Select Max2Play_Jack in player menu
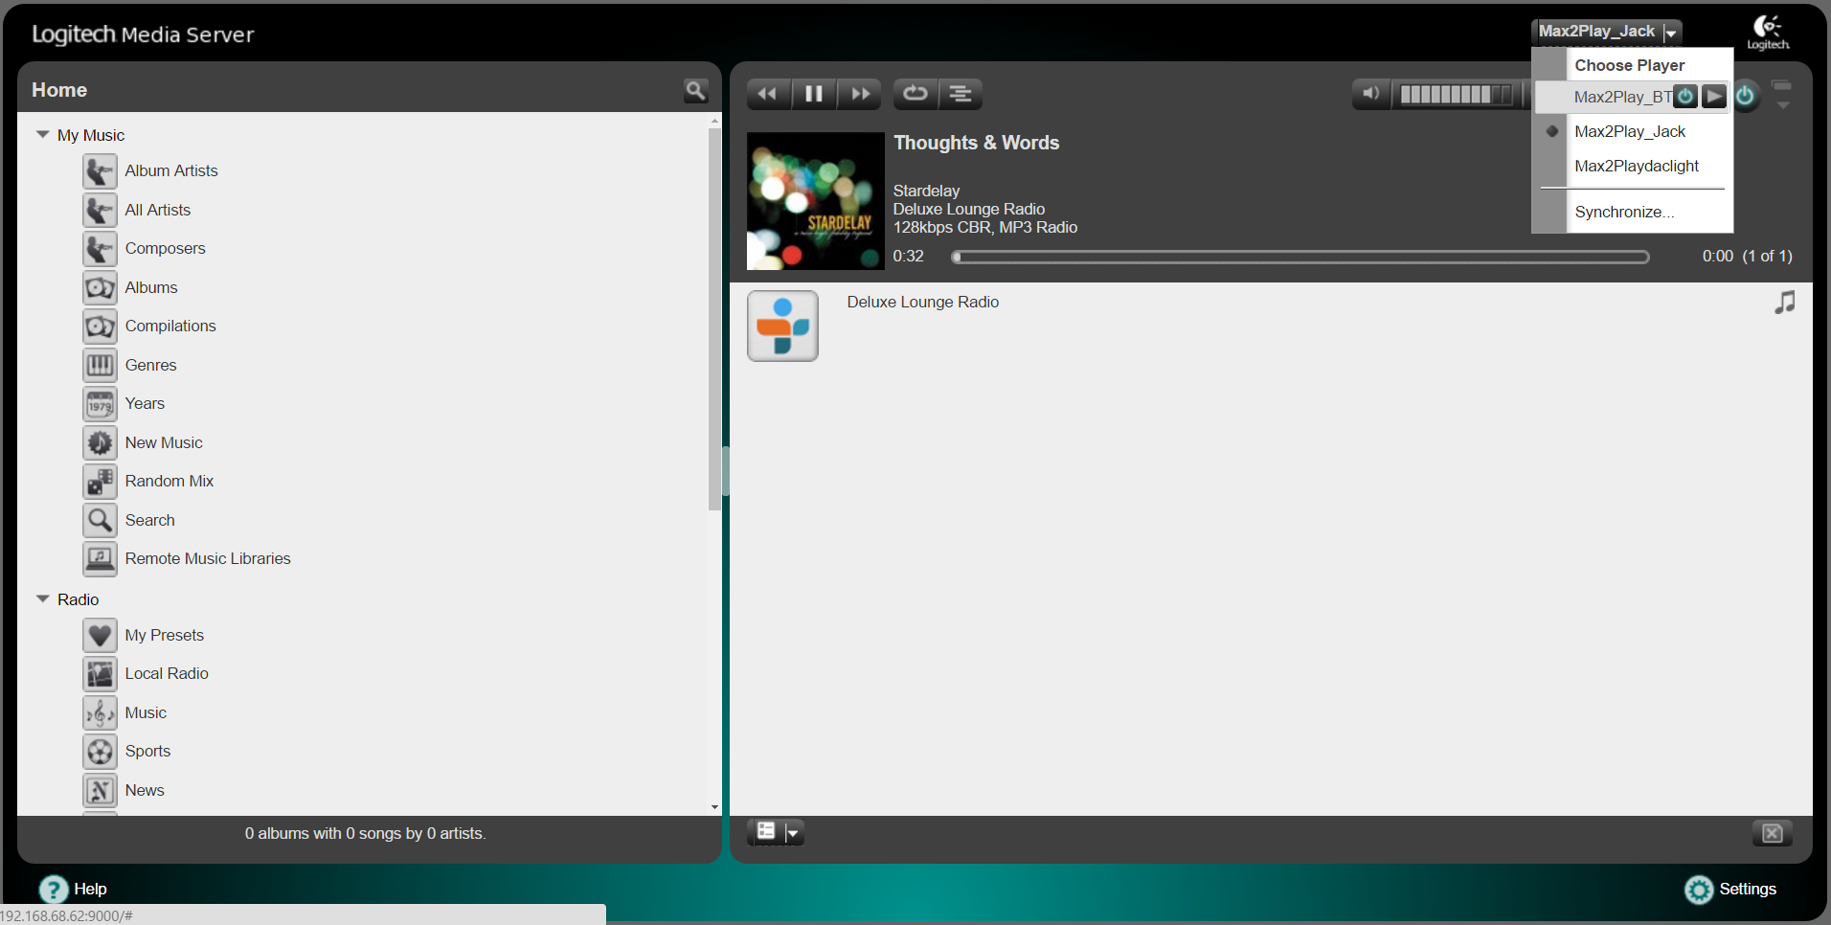1831x925 pixels. (x=1630, y=131)
